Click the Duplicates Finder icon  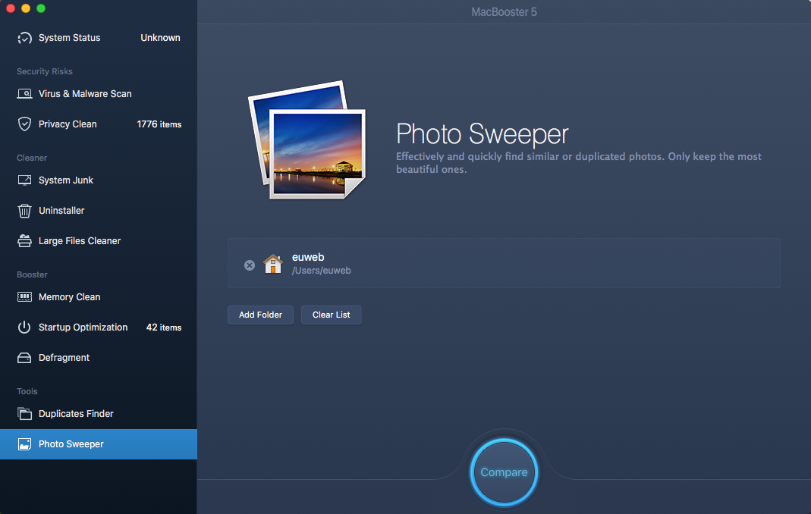(24, 414)
